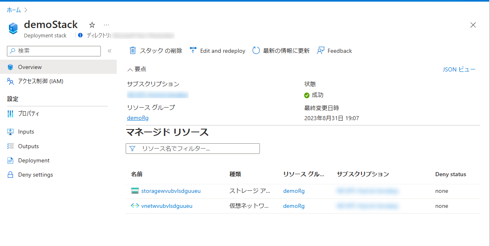The width and height of the screenshot is (490, 246).
Task: Click the directory info icon
Action: coord(80,35)
